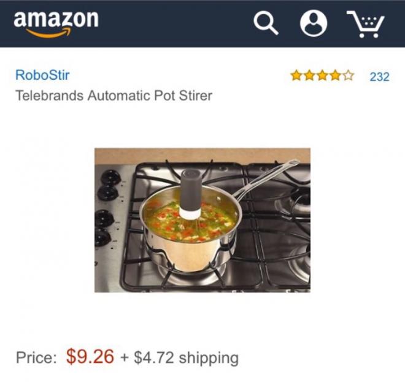
Task: Click the Price: label
Action: tap(36, 357)
